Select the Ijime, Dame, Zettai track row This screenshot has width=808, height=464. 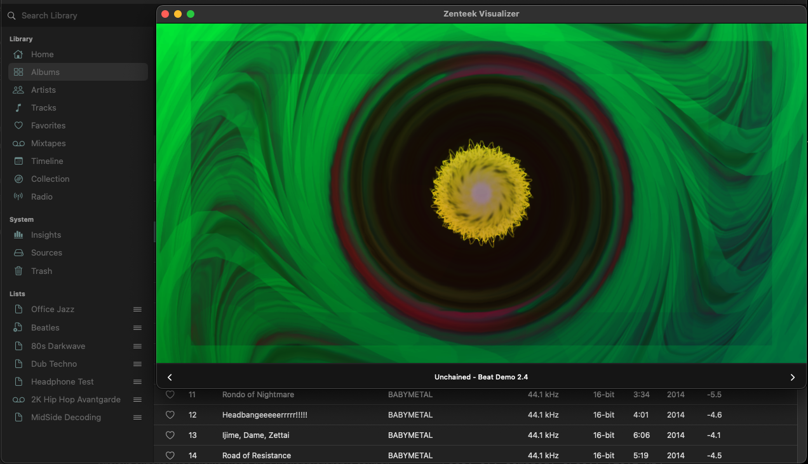476,435
